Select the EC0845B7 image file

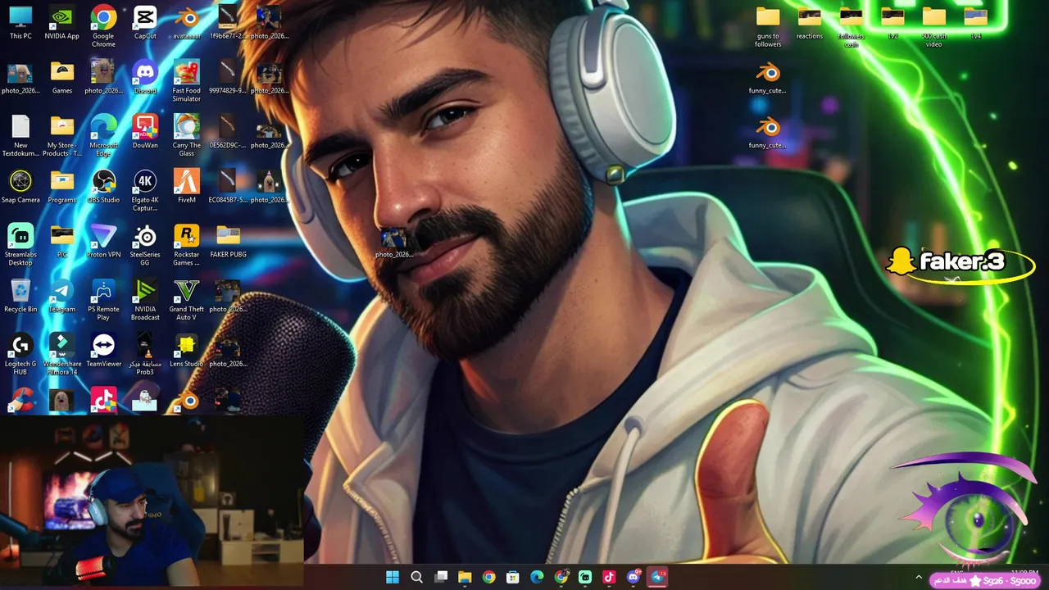229,187
